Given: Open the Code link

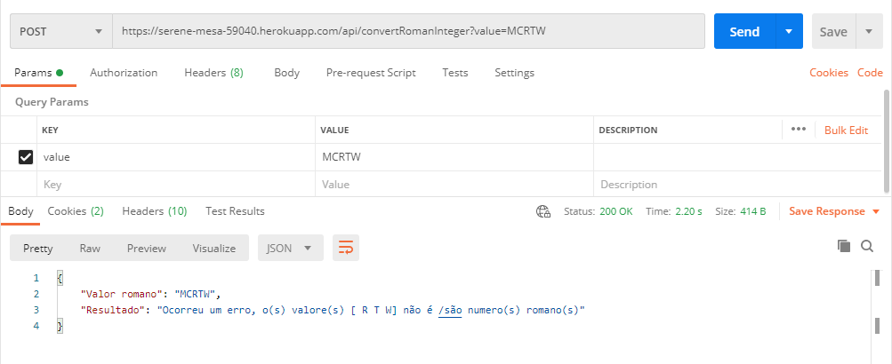Looking at the screenshot, I should tap(870, 73).
